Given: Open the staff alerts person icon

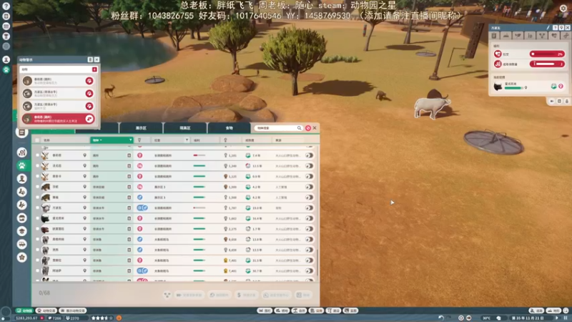Looking at the screenshot, I should [6, 59].
